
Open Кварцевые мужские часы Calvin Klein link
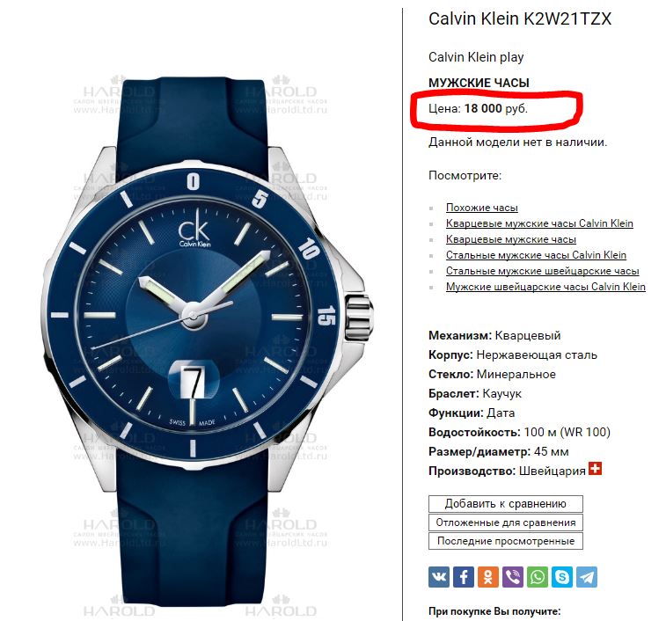click(x=539, y=223)
